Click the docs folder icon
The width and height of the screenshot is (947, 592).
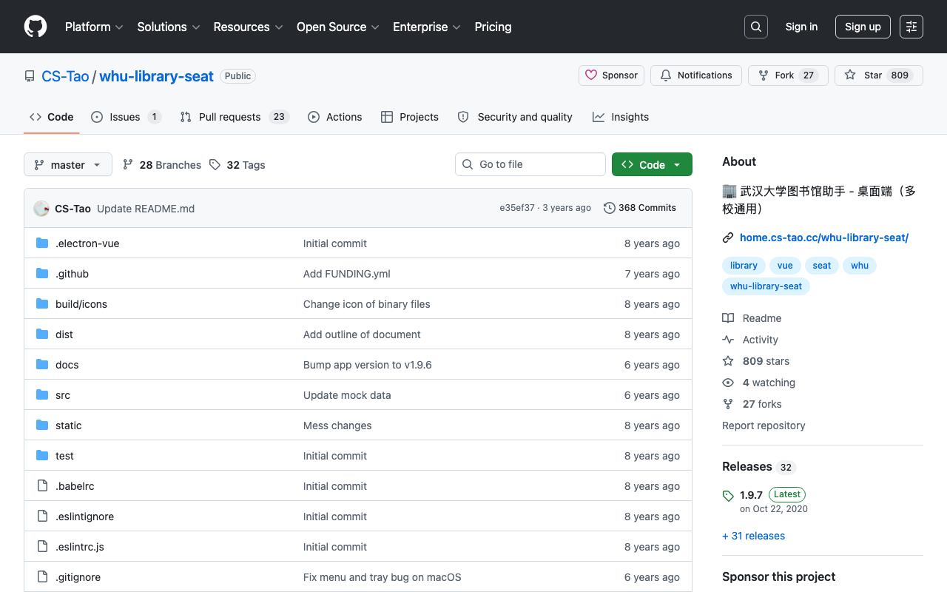(x=42, y=365)
